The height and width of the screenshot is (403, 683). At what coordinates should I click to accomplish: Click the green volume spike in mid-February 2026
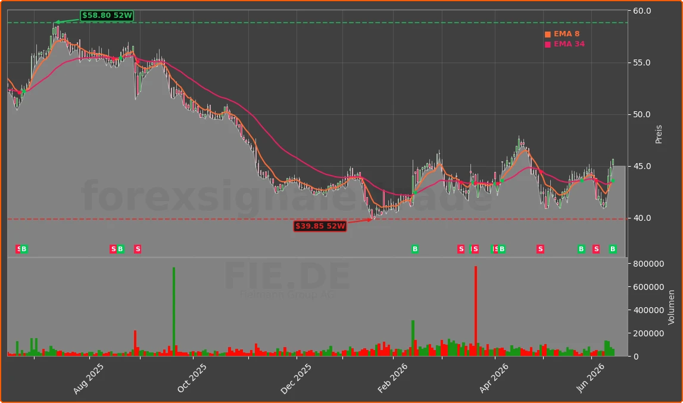[x=413, y=339]
